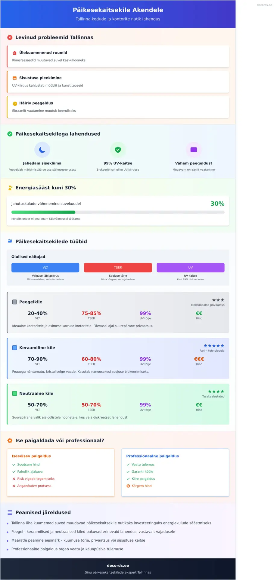
Task: Click the red TSER button
Action: pos(118,268)
